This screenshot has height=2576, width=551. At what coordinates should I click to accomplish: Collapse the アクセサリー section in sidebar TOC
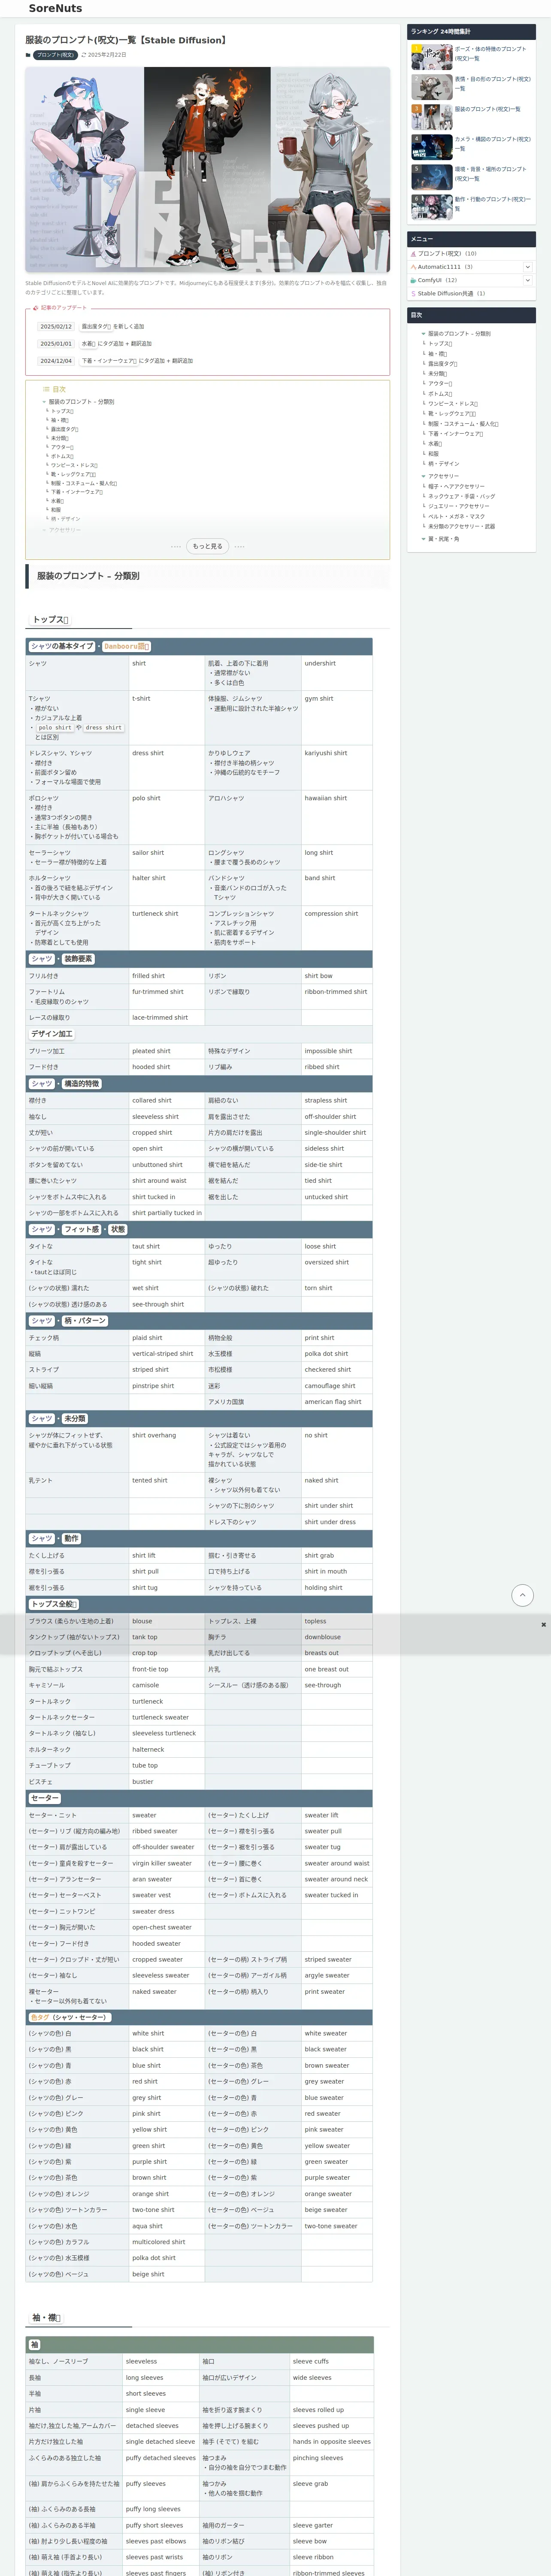tap(423, 476)
